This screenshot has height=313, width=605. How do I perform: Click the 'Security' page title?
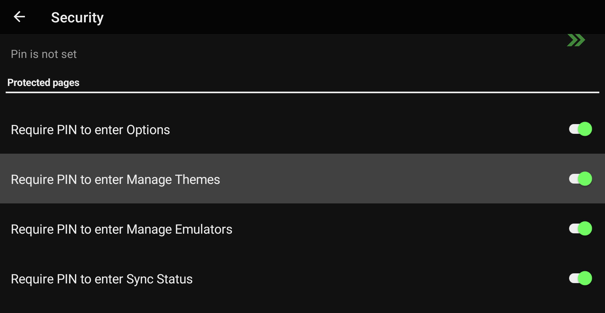tap(77, 18)
